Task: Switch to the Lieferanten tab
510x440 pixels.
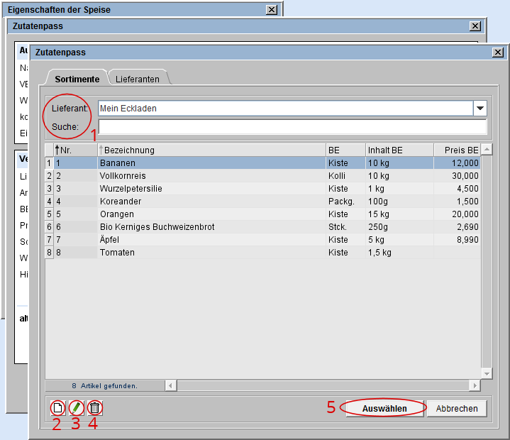Action: [x=138, y=79]
